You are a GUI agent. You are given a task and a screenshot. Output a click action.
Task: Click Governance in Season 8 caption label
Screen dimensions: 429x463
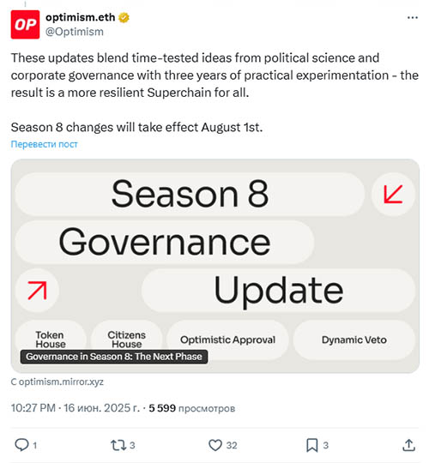coord(114,357)
